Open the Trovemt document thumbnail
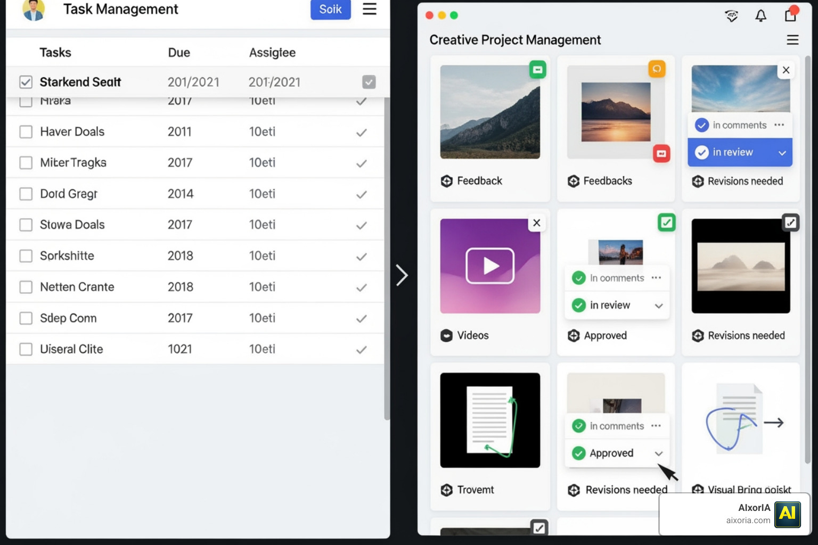 [490, 420]
